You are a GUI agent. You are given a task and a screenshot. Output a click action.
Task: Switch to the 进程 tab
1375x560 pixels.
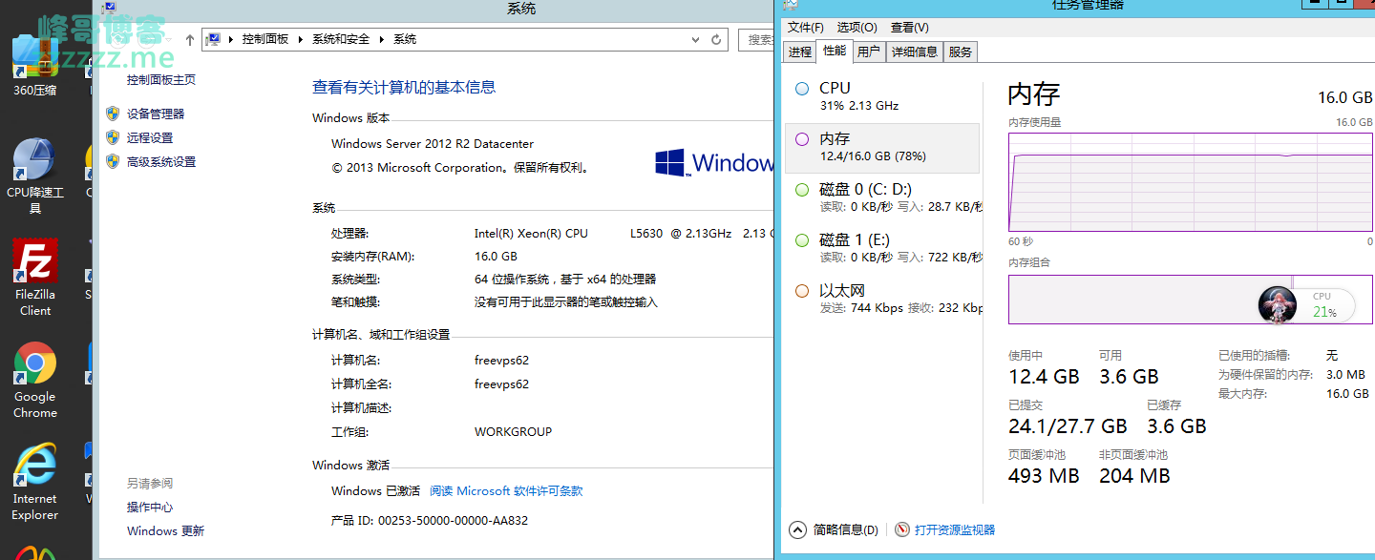point(800,52)
